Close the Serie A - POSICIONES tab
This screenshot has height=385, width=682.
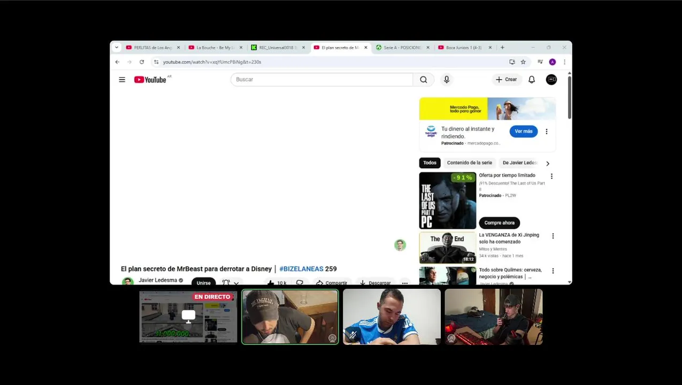pos(427,48)
